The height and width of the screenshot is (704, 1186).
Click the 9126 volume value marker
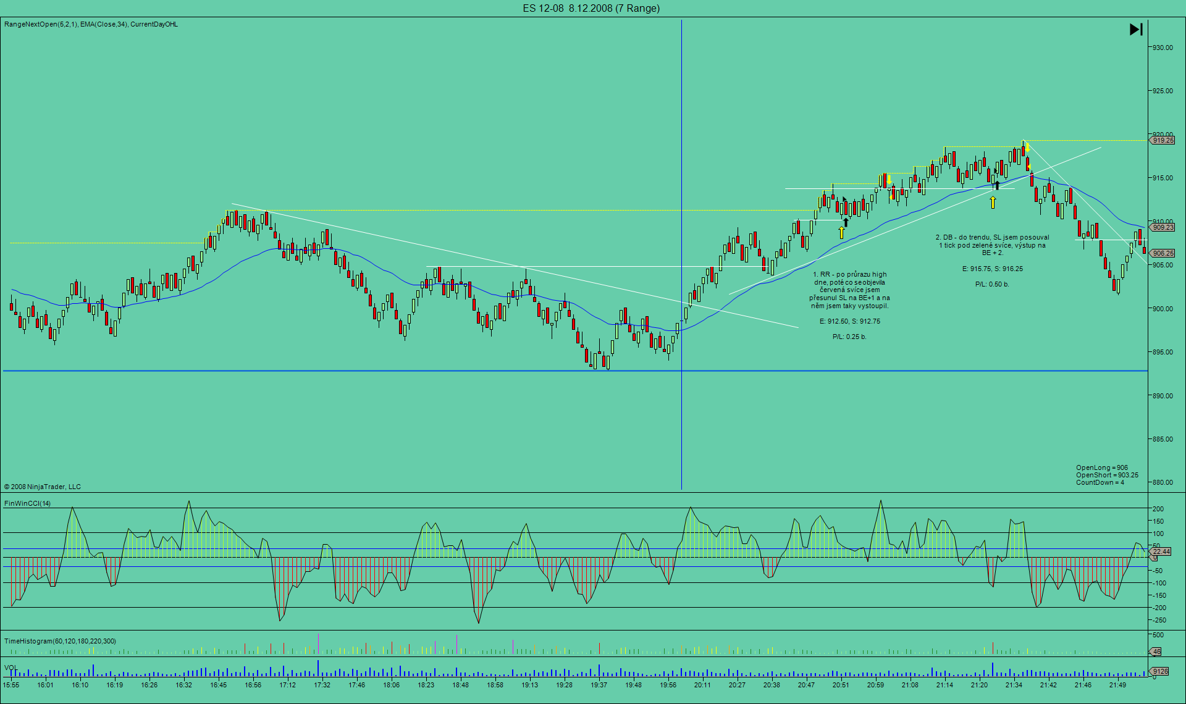[1160, 671]
